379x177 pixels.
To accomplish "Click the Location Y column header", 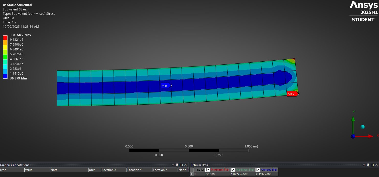I will tap(139, 170).
